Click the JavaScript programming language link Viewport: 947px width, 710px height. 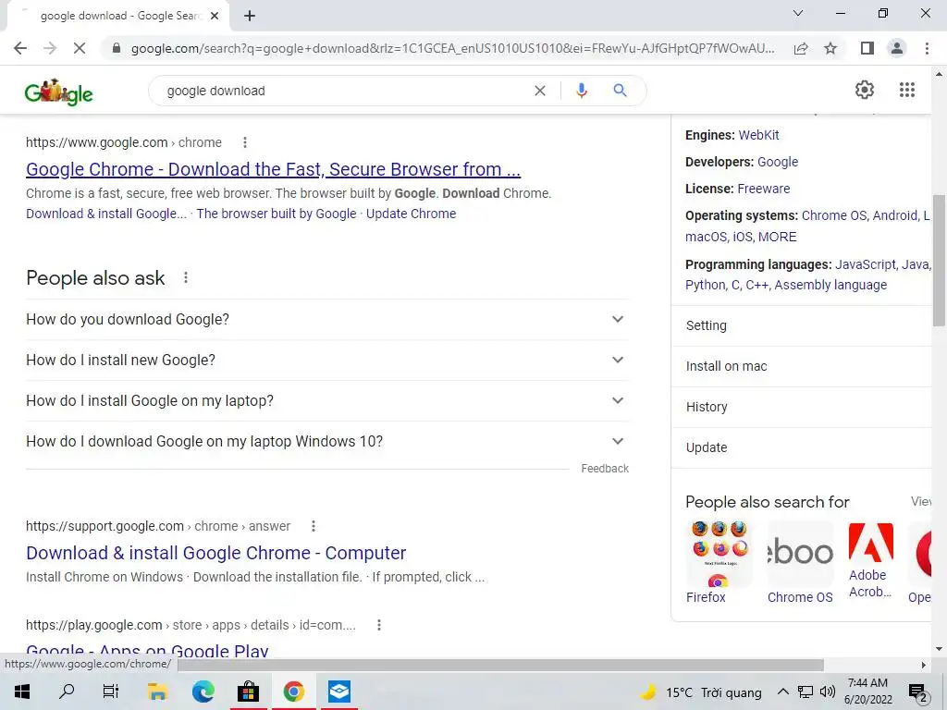866,264
